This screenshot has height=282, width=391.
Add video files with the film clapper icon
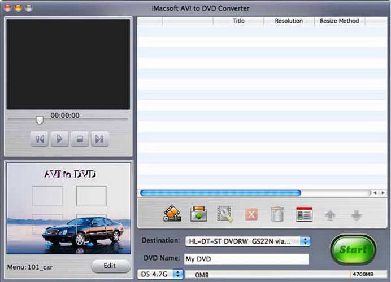click(x=172, y=213)
